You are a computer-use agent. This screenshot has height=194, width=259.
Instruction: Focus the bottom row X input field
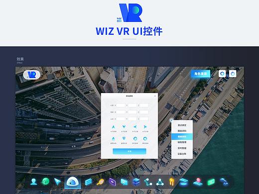coord(121,119)
